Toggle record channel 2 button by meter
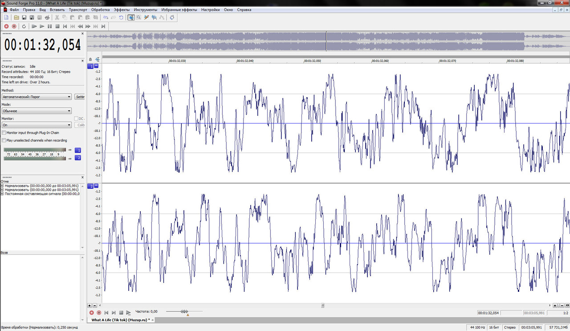The width and height of the screenshot is (570, 331). pyautogui.click(x=78, y=158)
